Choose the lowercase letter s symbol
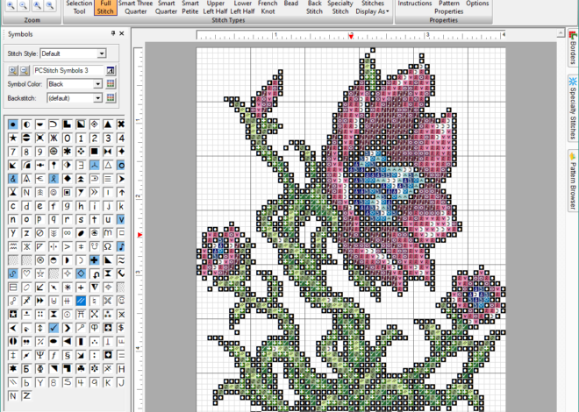579x412 pixels. (x=81, y=219)
